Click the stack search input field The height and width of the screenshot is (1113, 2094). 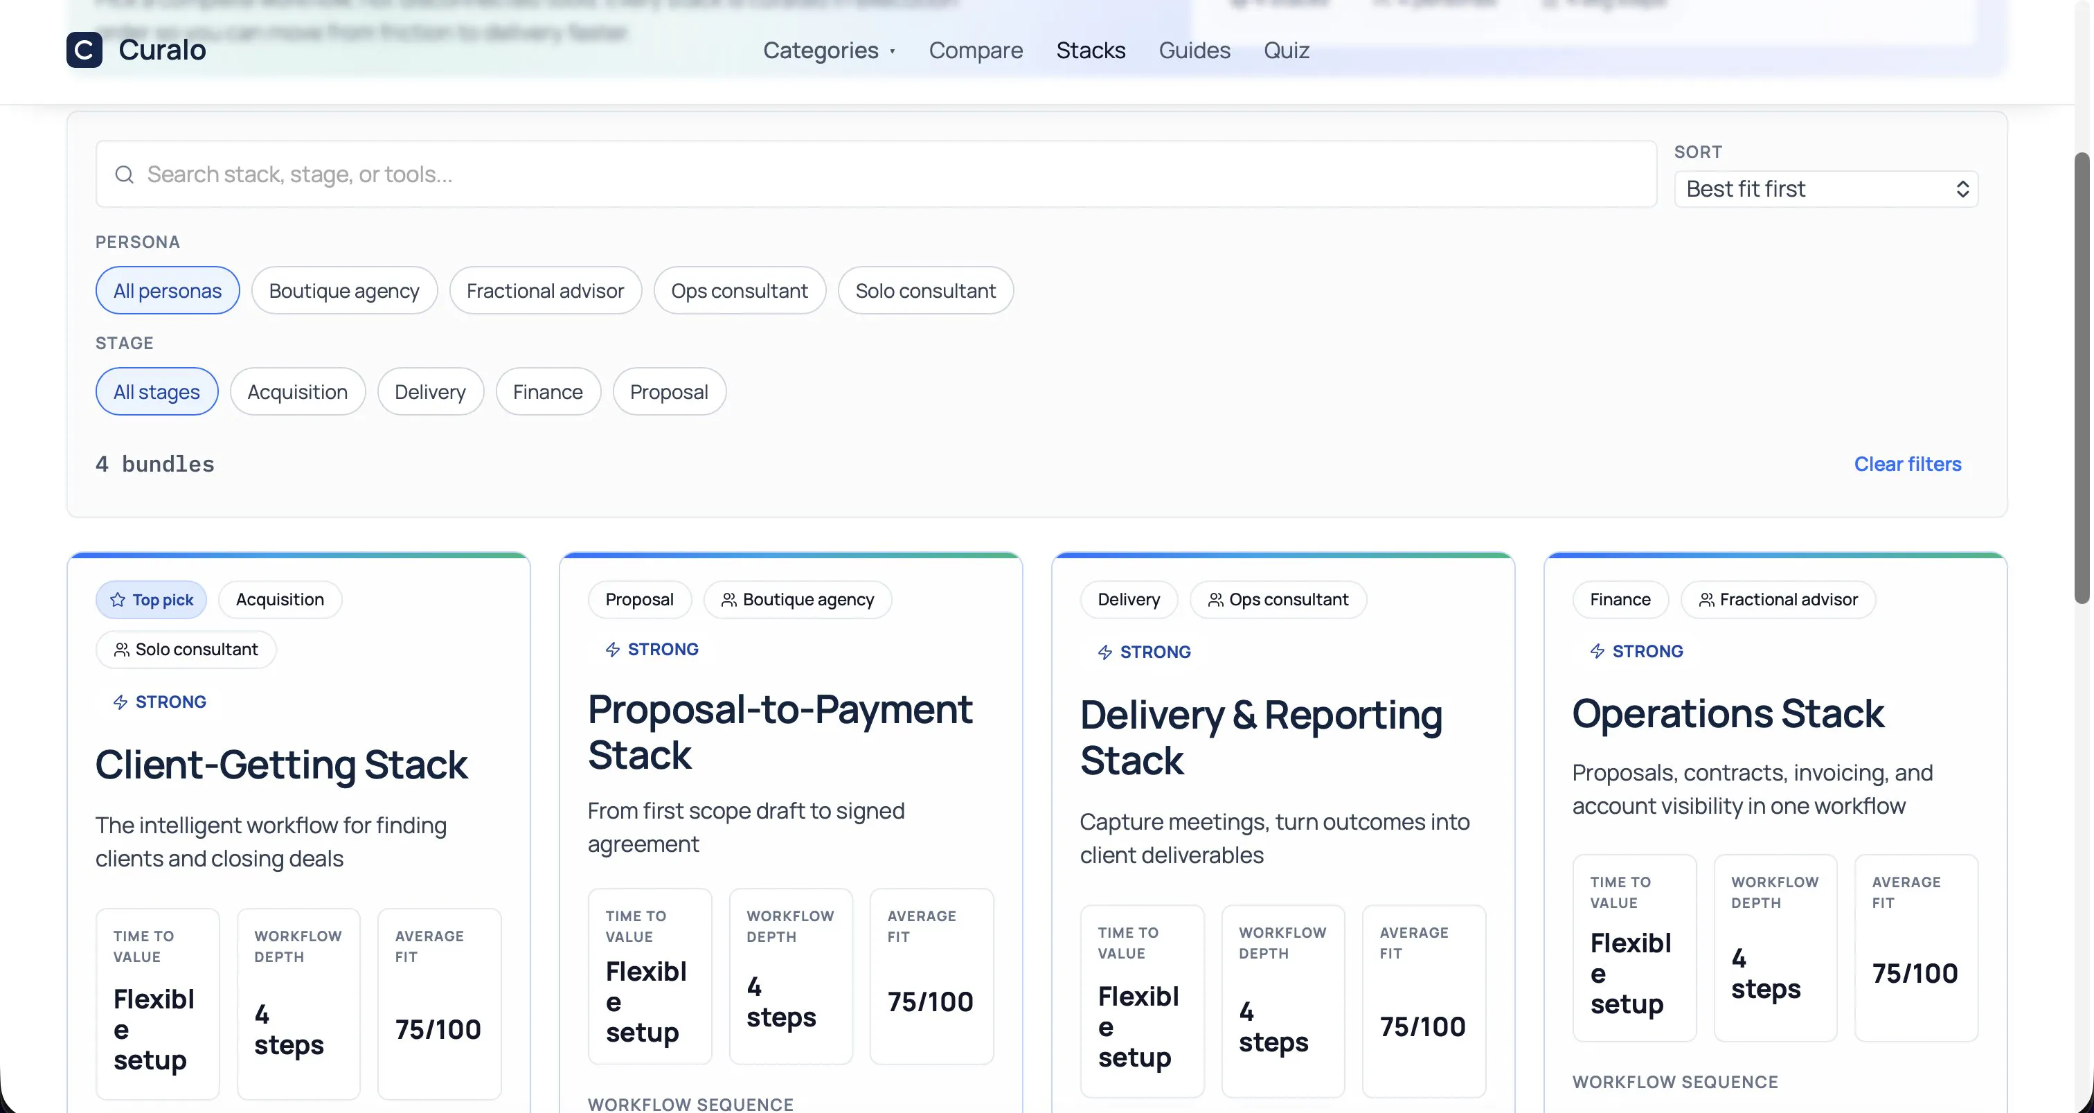pos(876,174)
